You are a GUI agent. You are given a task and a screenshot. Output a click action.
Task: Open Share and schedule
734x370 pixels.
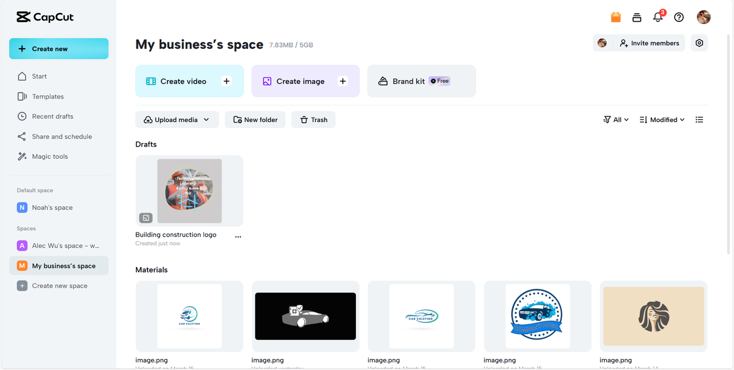click(58, 136)
